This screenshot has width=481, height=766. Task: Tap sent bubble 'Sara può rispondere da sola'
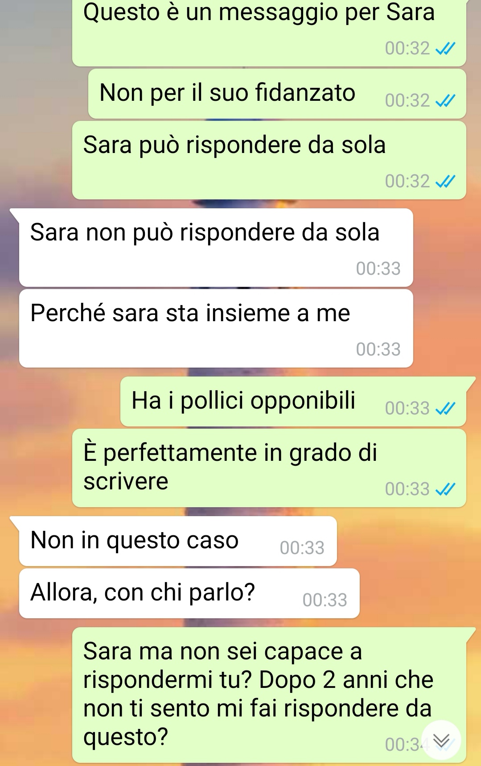point(269,160)
